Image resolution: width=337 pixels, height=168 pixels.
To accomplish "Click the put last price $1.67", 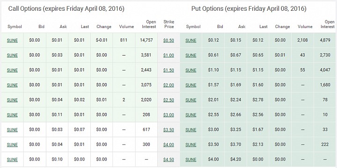I will [x=258, y=129].
